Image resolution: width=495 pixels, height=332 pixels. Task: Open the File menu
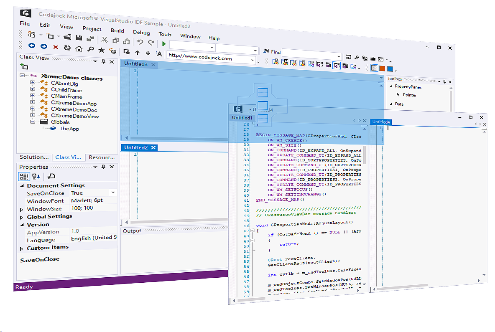25,23
